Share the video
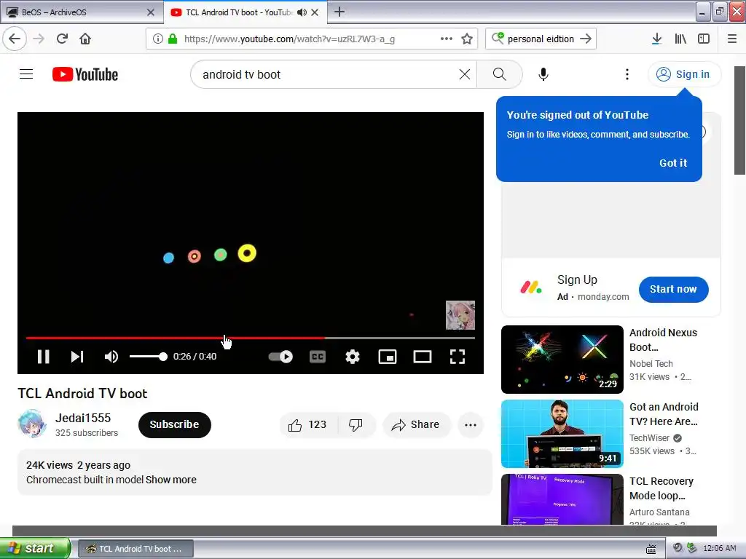The image size is (746, 559). (x=416, y=424)
